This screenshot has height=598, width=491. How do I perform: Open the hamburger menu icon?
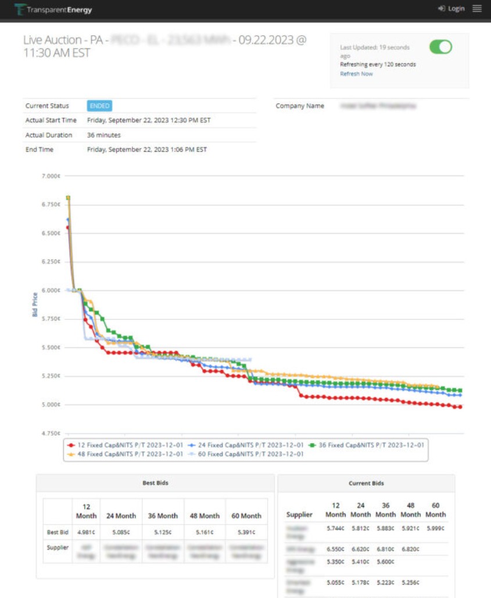[477, 9]
